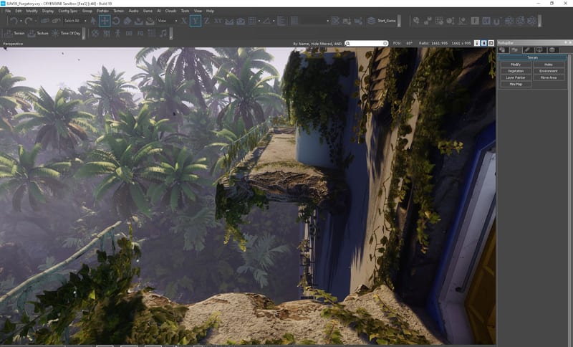
Task: Click the FOV value 60
Action: pos(409,43)
